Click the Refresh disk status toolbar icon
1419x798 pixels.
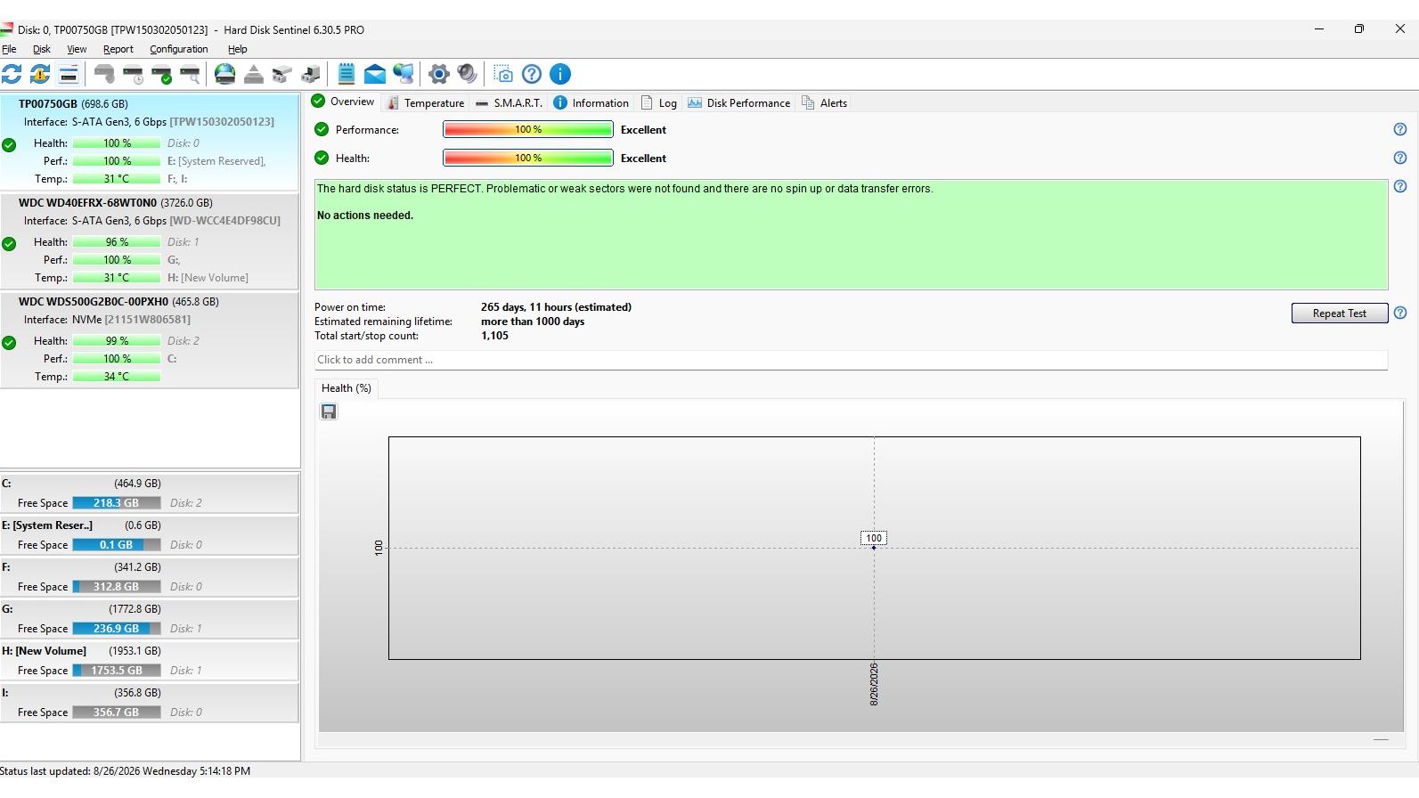[12, 74]
